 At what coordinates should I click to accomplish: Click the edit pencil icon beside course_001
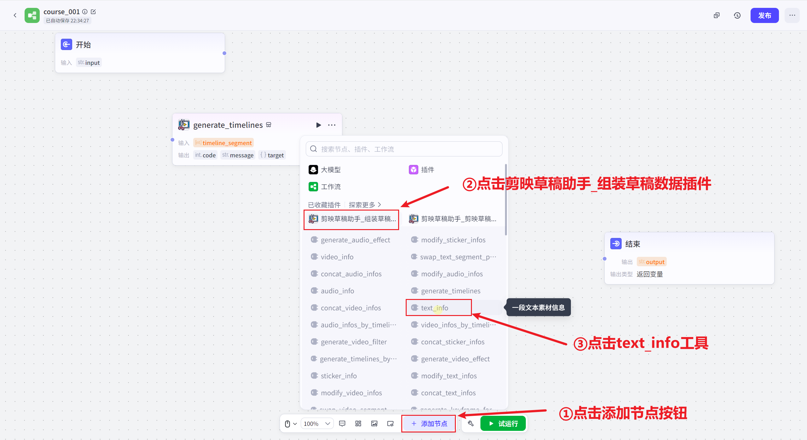(x=93, y=11)
